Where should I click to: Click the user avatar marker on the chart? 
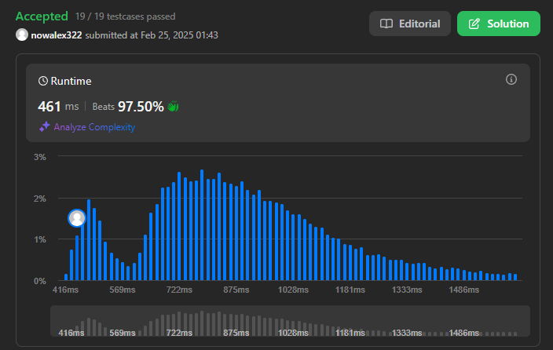point(77,218)
